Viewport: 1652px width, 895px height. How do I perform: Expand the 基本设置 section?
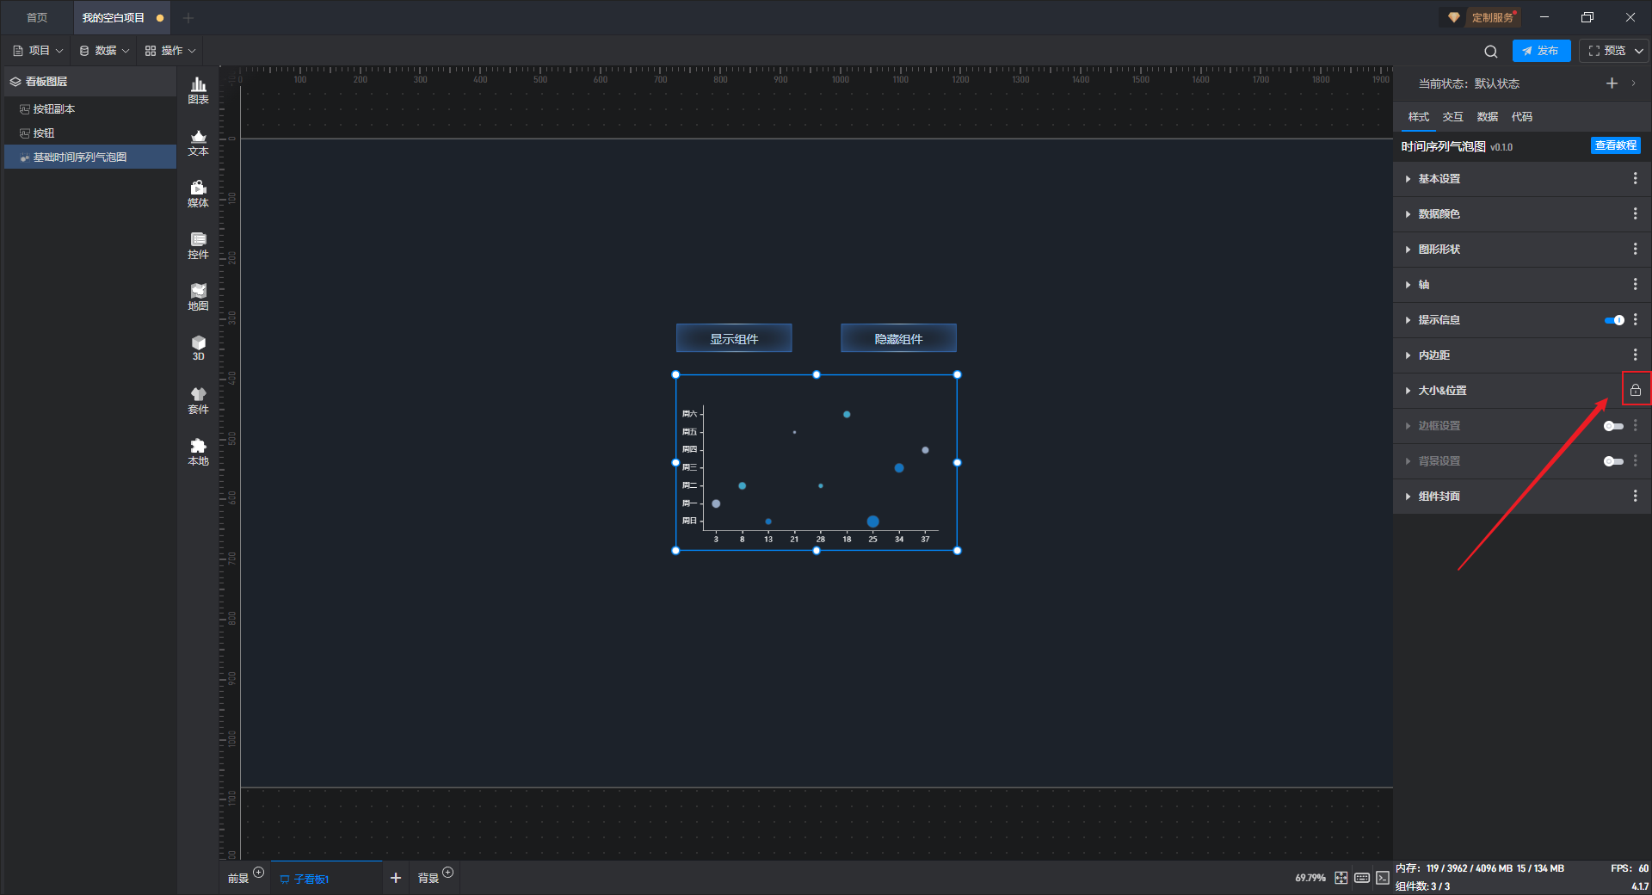pyautogui.click(x=1408, y=179)
